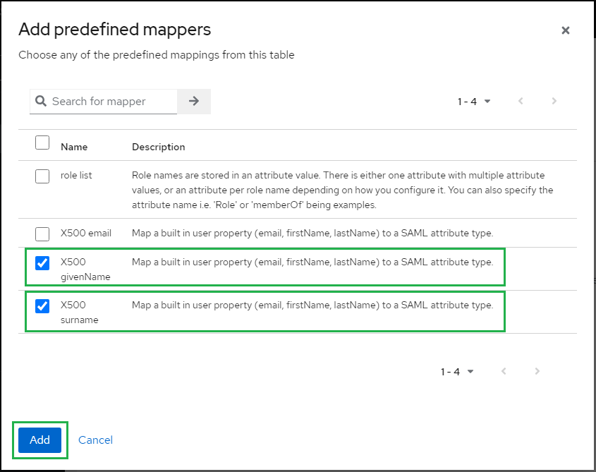Open the top 1 - 4 per-page dropdown

pyautogui.click(x=474, y=102)
